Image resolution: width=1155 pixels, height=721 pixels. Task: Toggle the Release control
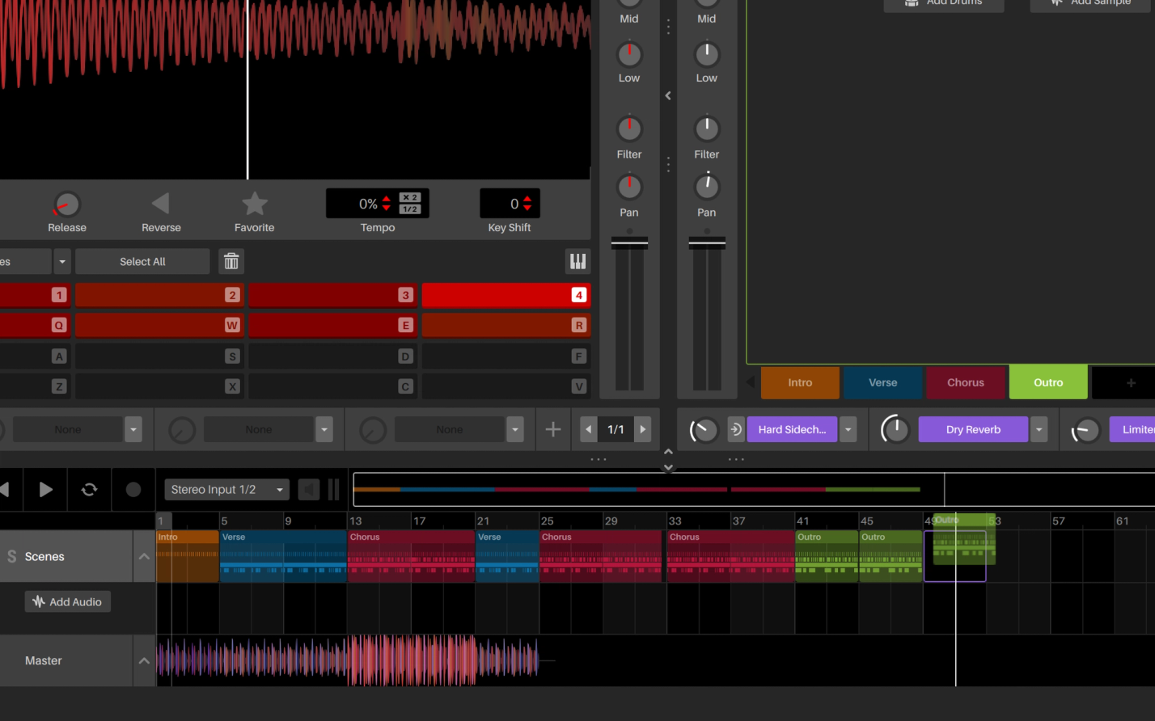66,204
